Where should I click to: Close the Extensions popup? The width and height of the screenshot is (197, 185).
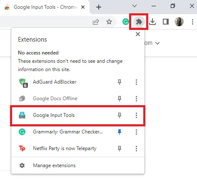pyautogui.click(x=138, y=34)
